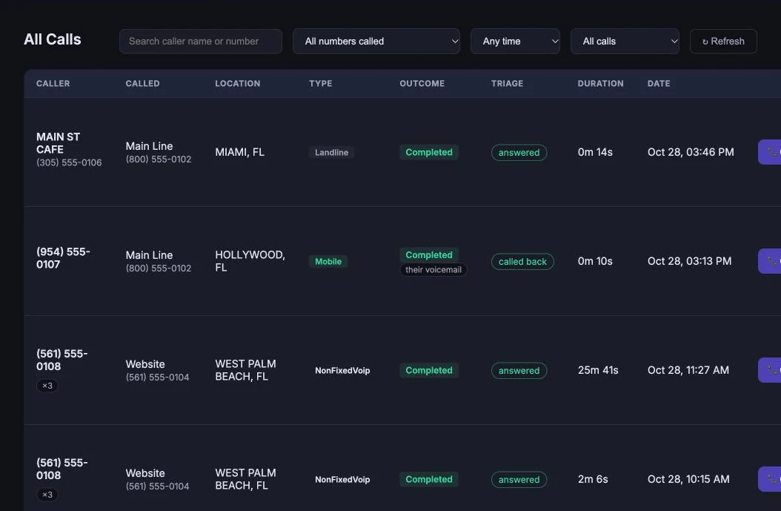Image resolution: width=781 pixels, height=511 pixels.
Task: Click the caller number (305) 555-0106
Action: pyautogui.click(x=69, y=162)
